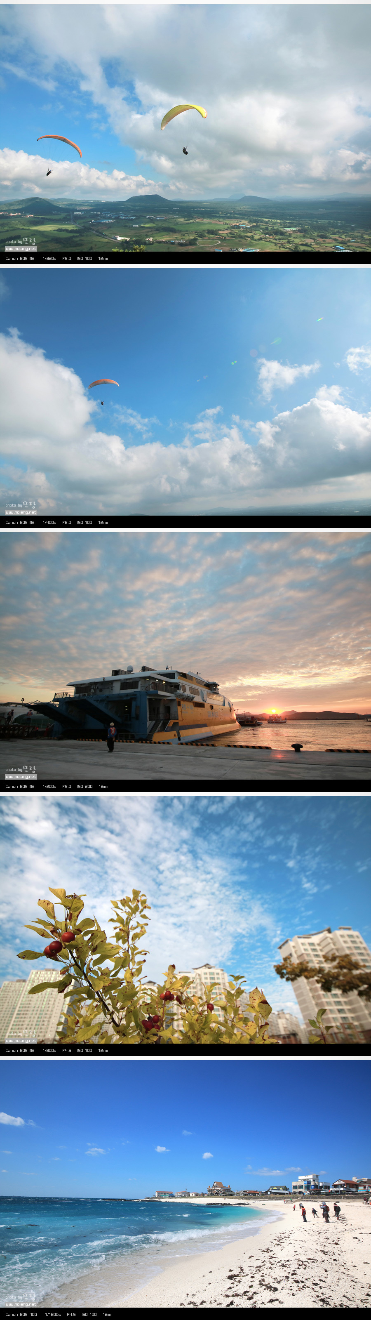371x1320 pixels.
Task: Click the 1/400s shutter speed caption
Action: pyautogui.click(x=49, y=523)
